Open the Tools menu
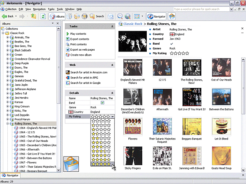This screenshot has width=246, height=184. tap(60, 9)
